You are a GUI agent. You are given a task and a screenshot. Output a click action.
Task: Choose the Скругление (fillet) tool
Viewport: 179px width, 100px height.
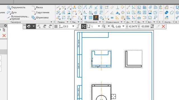pos(41,12)
